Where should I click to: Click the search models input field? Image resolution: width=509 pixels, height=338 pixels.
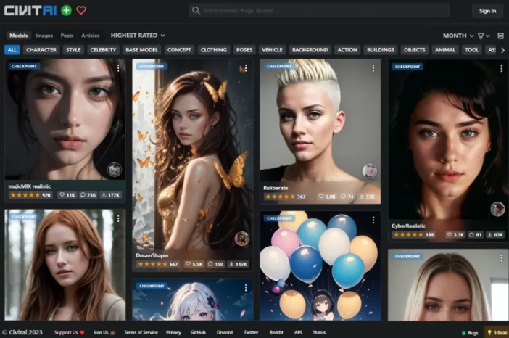319,10
